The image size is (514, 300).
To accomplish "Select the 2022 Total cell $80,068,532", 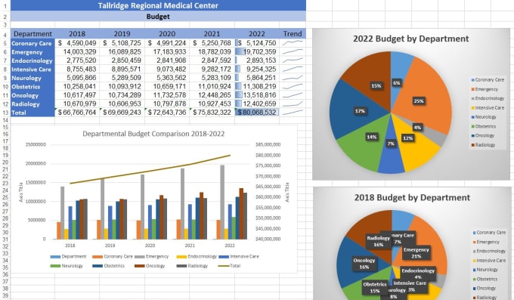I will pos(257,113).
